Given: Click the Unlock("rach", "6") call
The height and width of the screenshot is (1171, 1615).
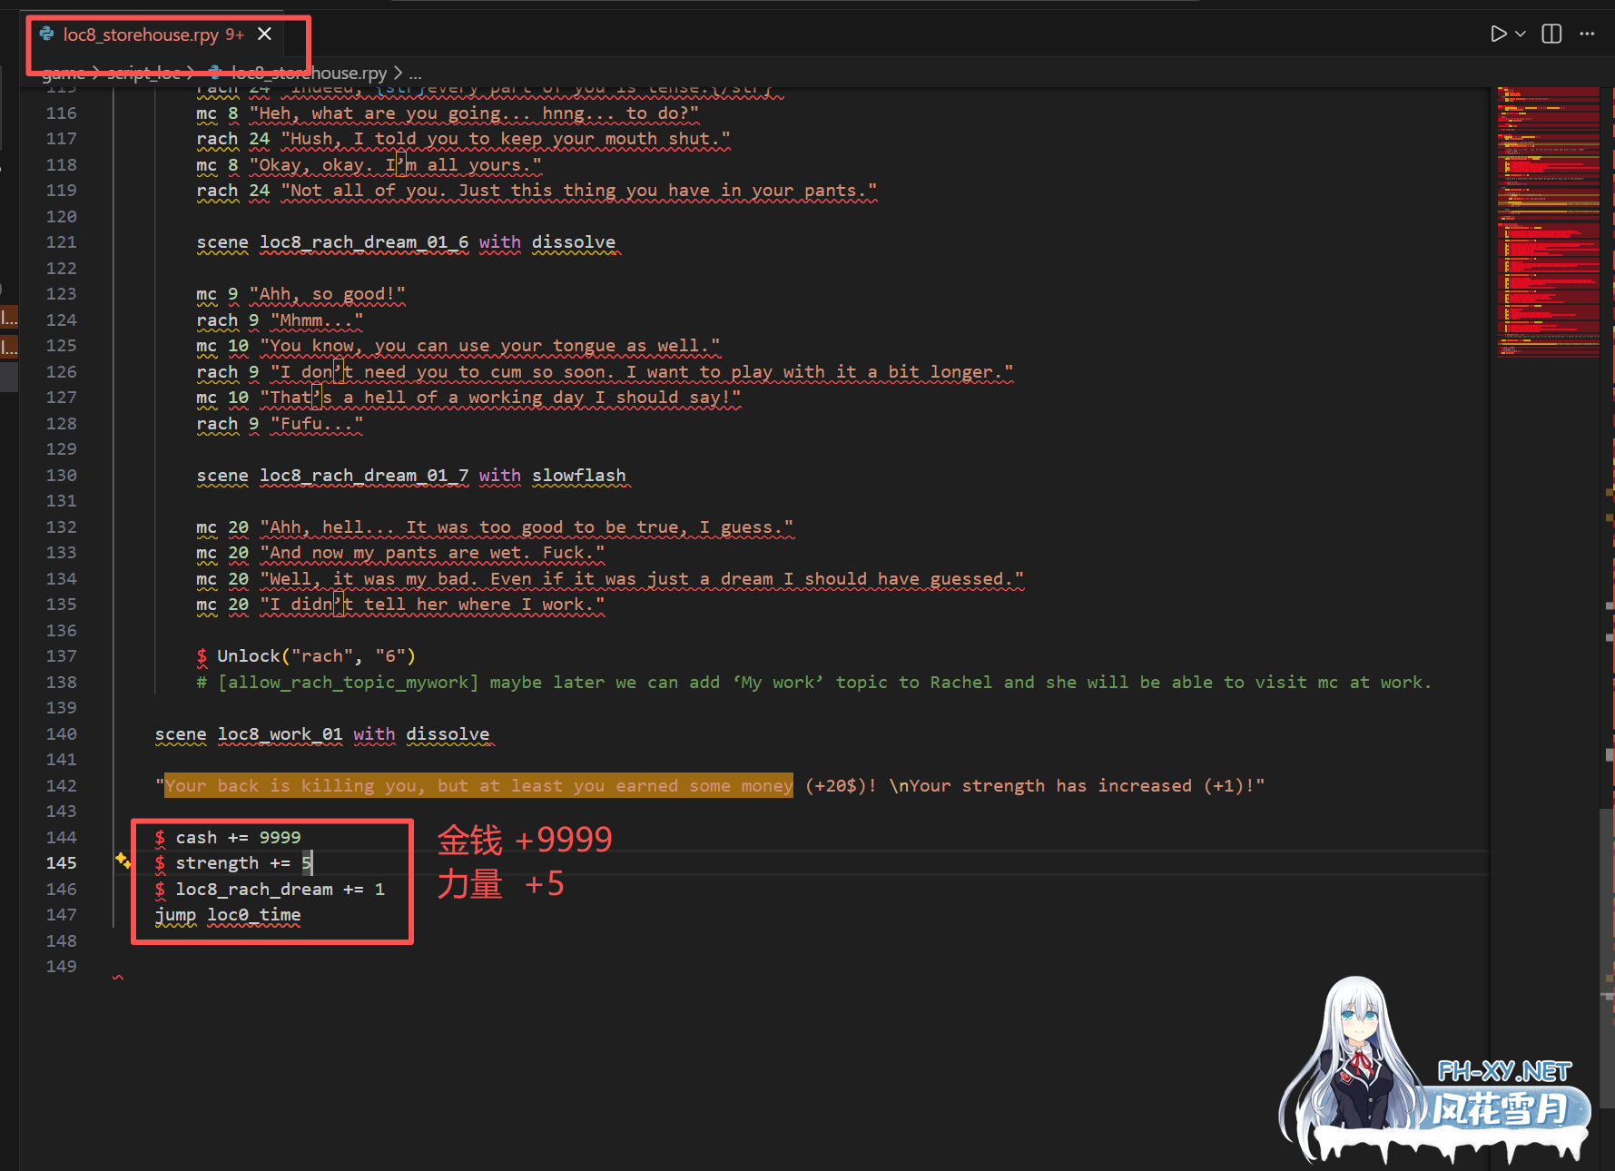Looking at the screenshot, I should 315,655.
